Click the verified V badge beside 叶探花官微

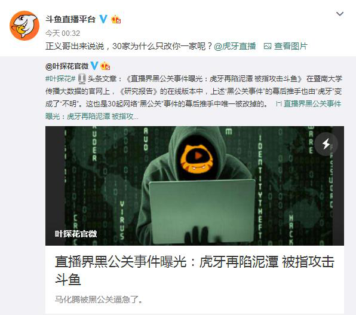[x=94, y=66]
